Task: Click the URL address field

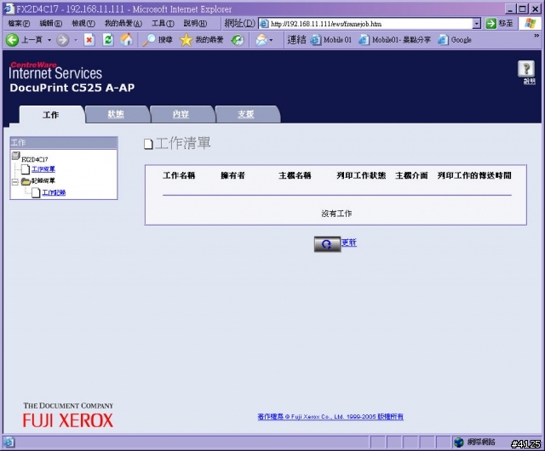Action: point(370,24)
